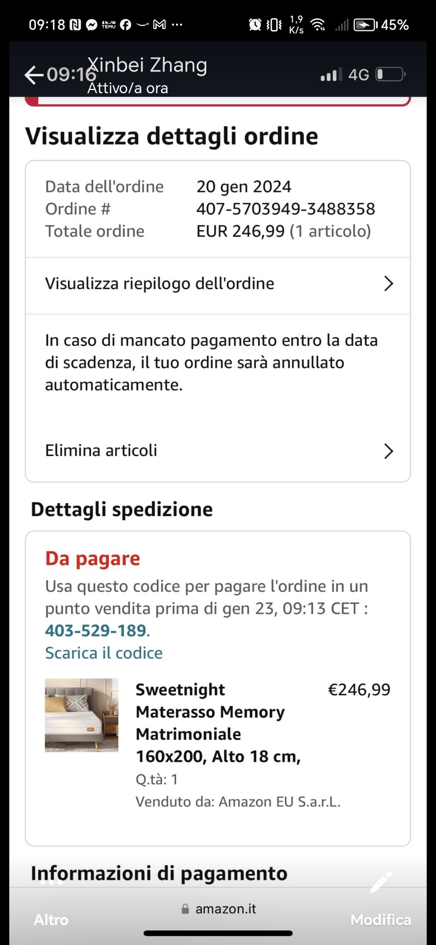Tap the Gmail notification icon in status bar
436x945 pixels.
click(159, 25)
